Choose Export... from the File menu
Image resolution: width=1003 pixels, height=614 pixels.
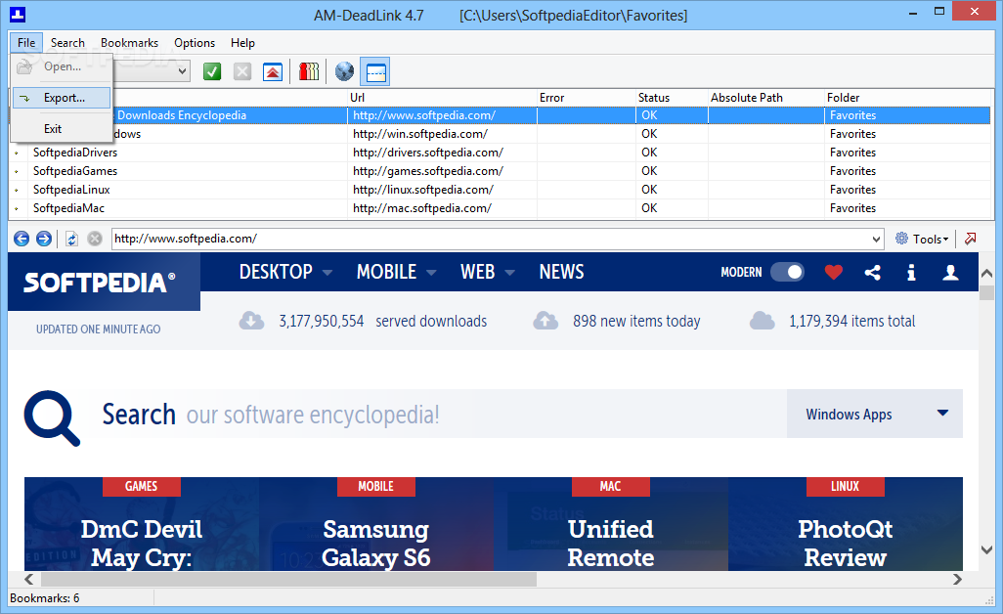tap(62, 98)
